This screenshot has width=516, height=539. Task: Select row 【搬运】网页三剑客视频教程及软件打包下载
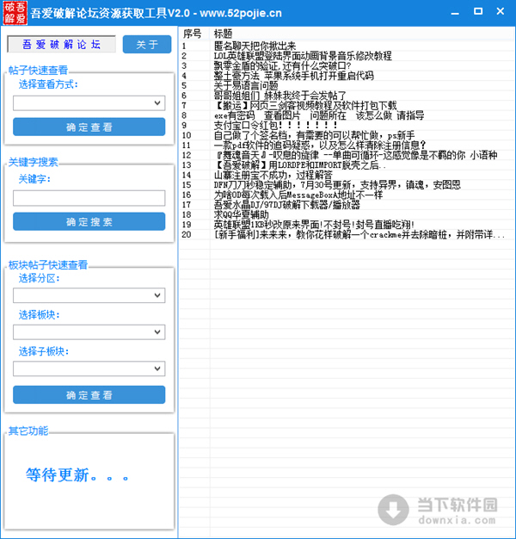pyautogui.click(x=347, y=106)
